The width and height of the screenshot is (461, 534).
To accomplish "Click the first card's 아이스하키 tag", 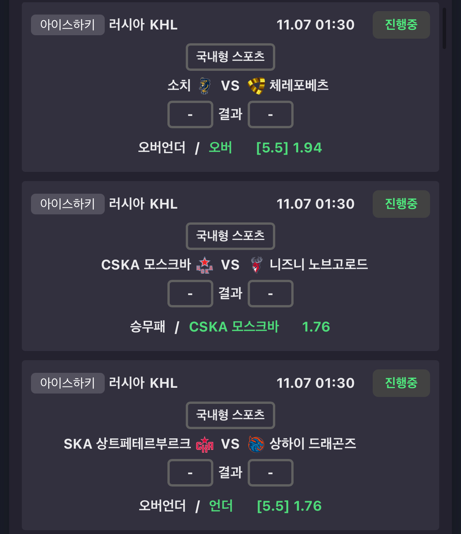I will pyautogui.click(x=68, y=25).
